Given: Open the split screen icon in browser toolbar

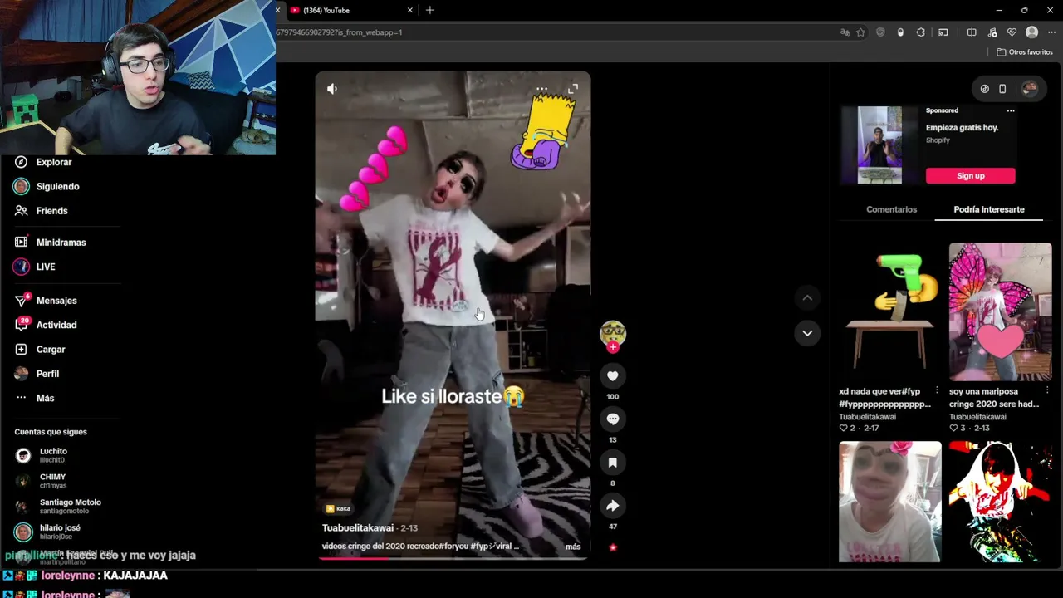Looking at the screenshot, I should tap(972, 32).
